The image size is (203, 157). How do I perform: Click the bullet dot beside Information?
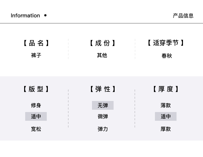click(x=45, y=15)
